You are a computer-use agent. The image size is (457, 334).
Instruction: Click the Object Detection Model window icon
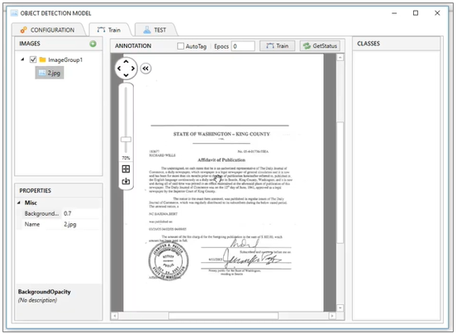click(14, 13)
